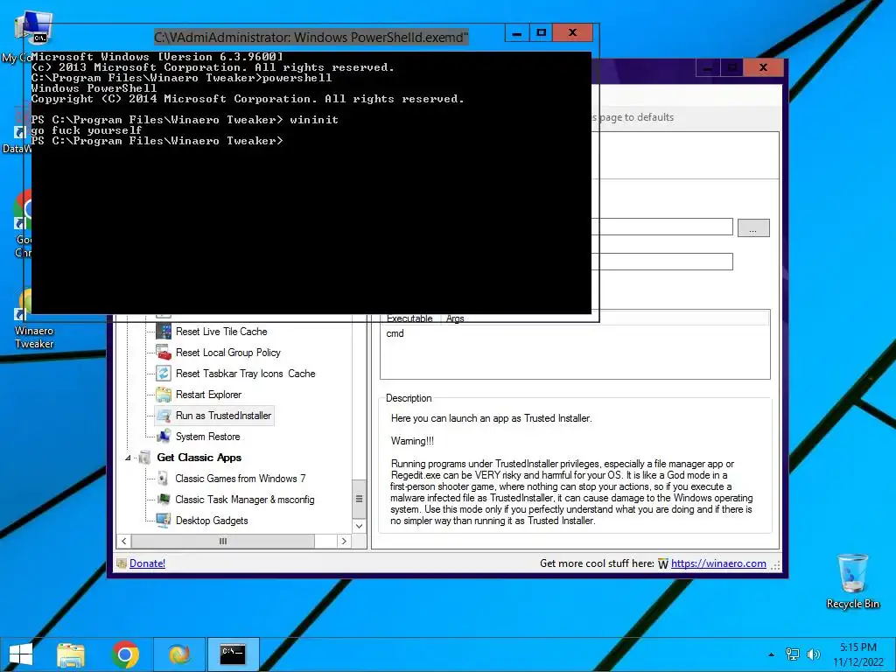The image size is (896, 672).
Task: Click the arguments input field
Action: (666, 261)
